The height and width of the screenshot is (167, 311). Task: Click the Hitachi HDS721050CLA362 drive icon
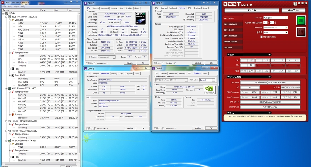click(x=9, y=131)
